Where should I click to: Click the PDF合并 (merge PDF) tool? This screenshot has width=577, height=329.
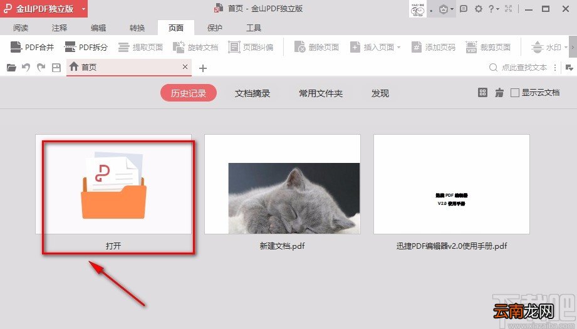(32, 47)
